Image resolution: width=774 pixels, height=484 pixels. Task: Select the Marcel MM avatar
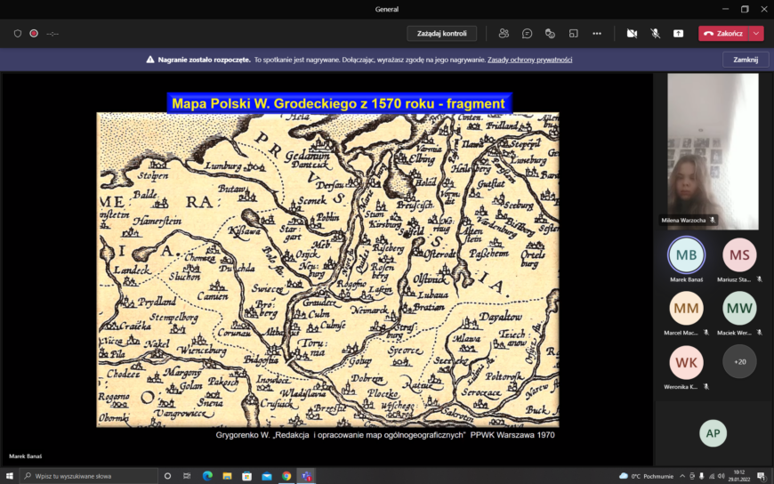(686, 308)
